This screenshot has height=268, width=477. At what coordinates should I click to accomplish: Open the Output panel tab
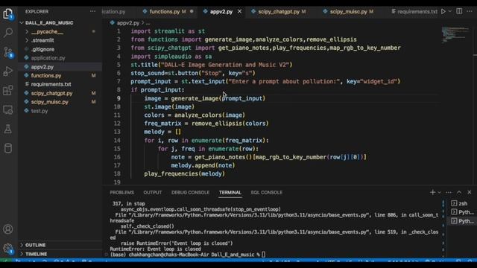pos(152,192)
